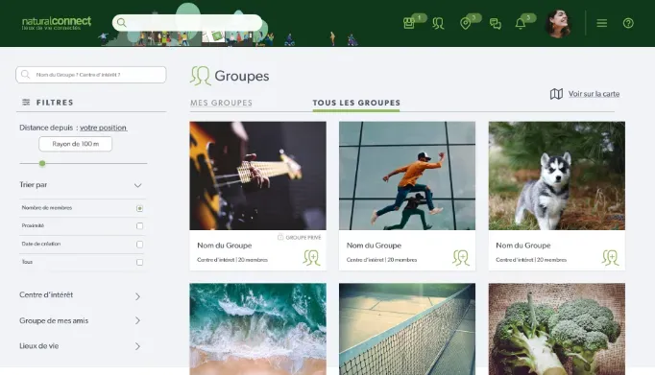Open the chat messages icon in header
This screenshot has width=655, height=375.
coord(496,24)
